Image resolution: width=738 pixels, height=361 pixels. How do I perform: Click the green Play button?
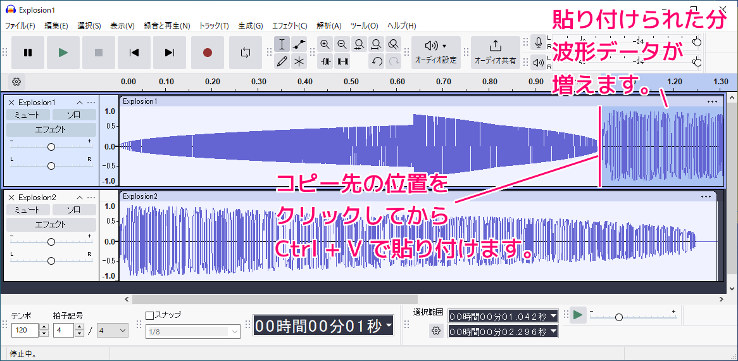(63, 53)
